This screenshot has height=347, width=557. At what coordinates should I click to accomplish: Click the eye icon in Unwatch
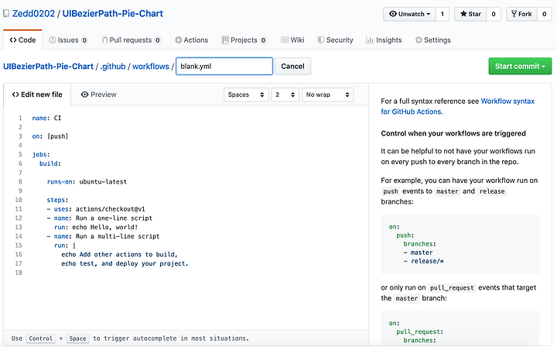point(392,14)
